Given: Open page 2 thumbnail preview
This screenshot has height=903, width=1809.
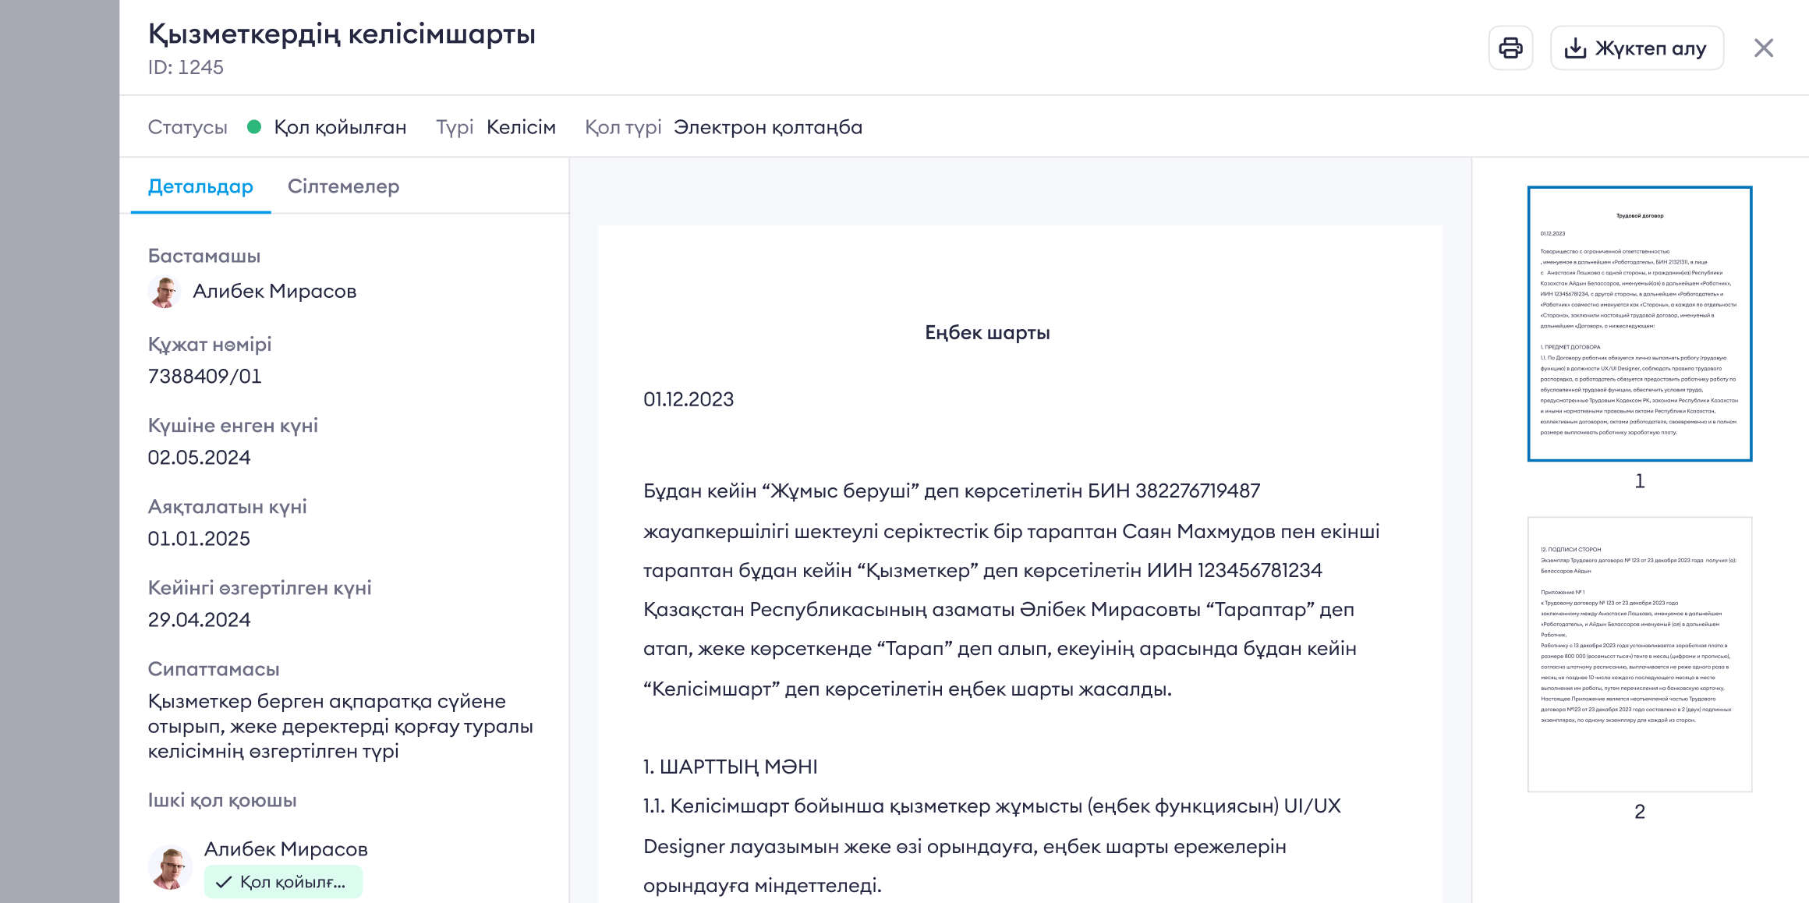Looking at the screenshot, I should pos(1639,654).
